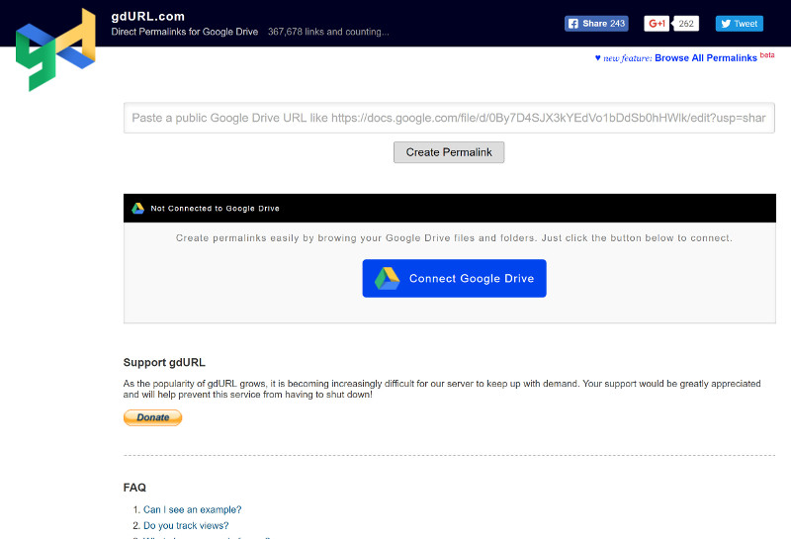This screenshot has height=539, width=791.
Task: Click the Drive icon in black status bar
Action: [x=137, y=209]
